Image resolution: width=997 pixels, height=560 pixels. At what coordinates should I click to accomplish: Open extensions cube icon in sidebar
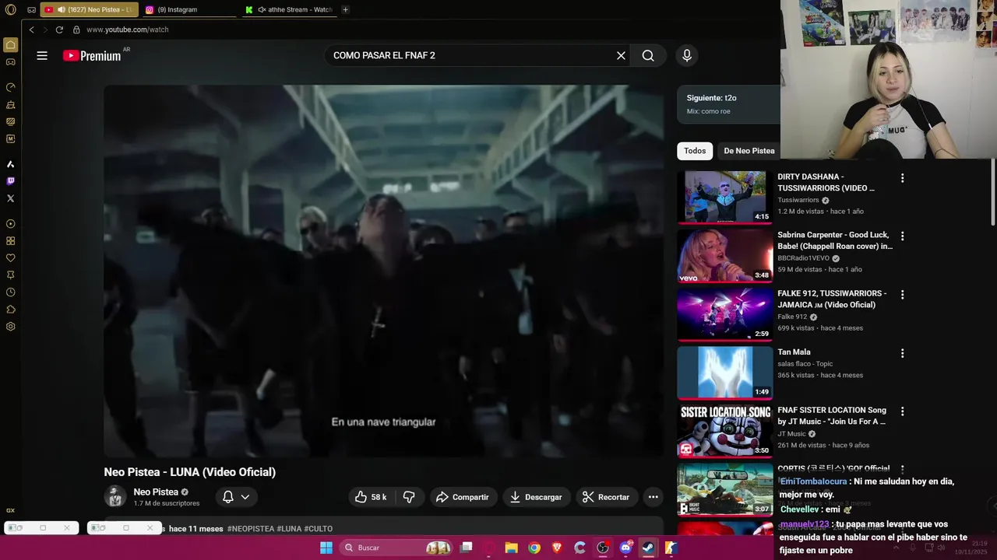coord(11,310)
